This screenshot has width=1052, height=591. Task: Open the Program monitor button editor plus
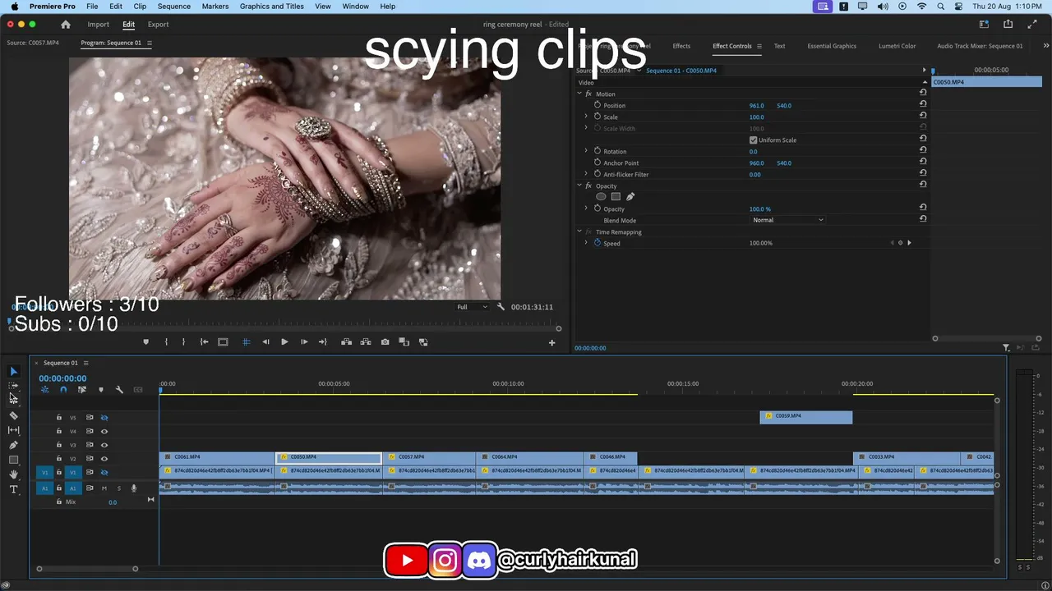[x=551, y=343]
